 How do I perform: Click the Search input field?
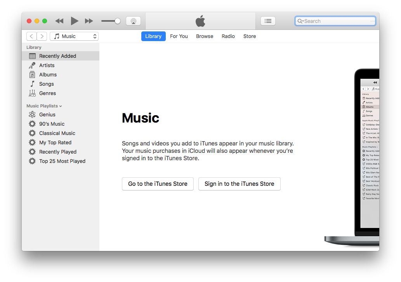[335, 21]
